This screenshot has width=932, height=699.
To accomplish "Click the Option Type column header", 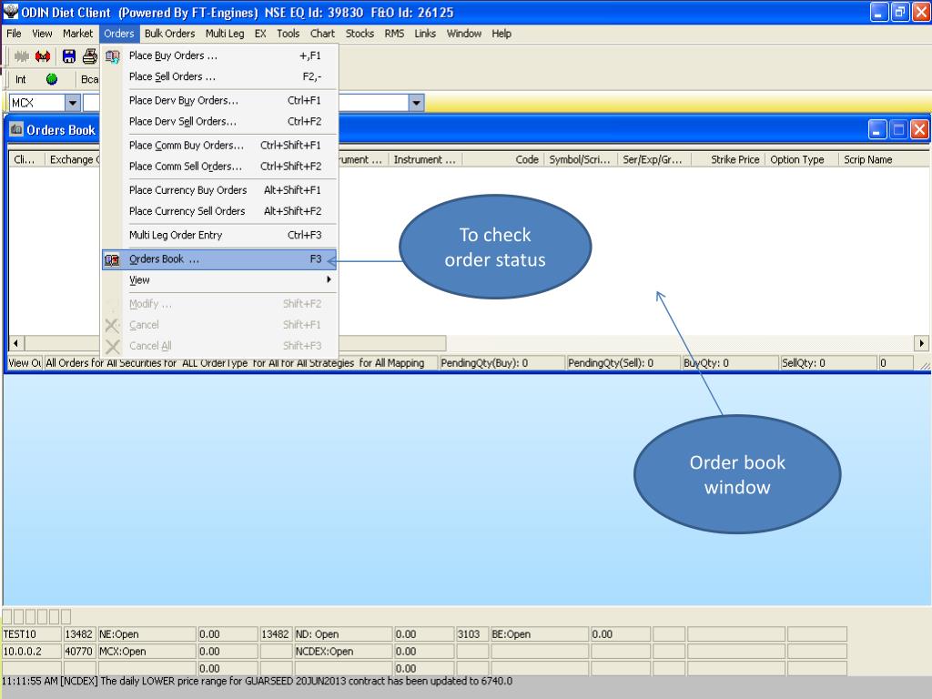I will tap(802, 159).
